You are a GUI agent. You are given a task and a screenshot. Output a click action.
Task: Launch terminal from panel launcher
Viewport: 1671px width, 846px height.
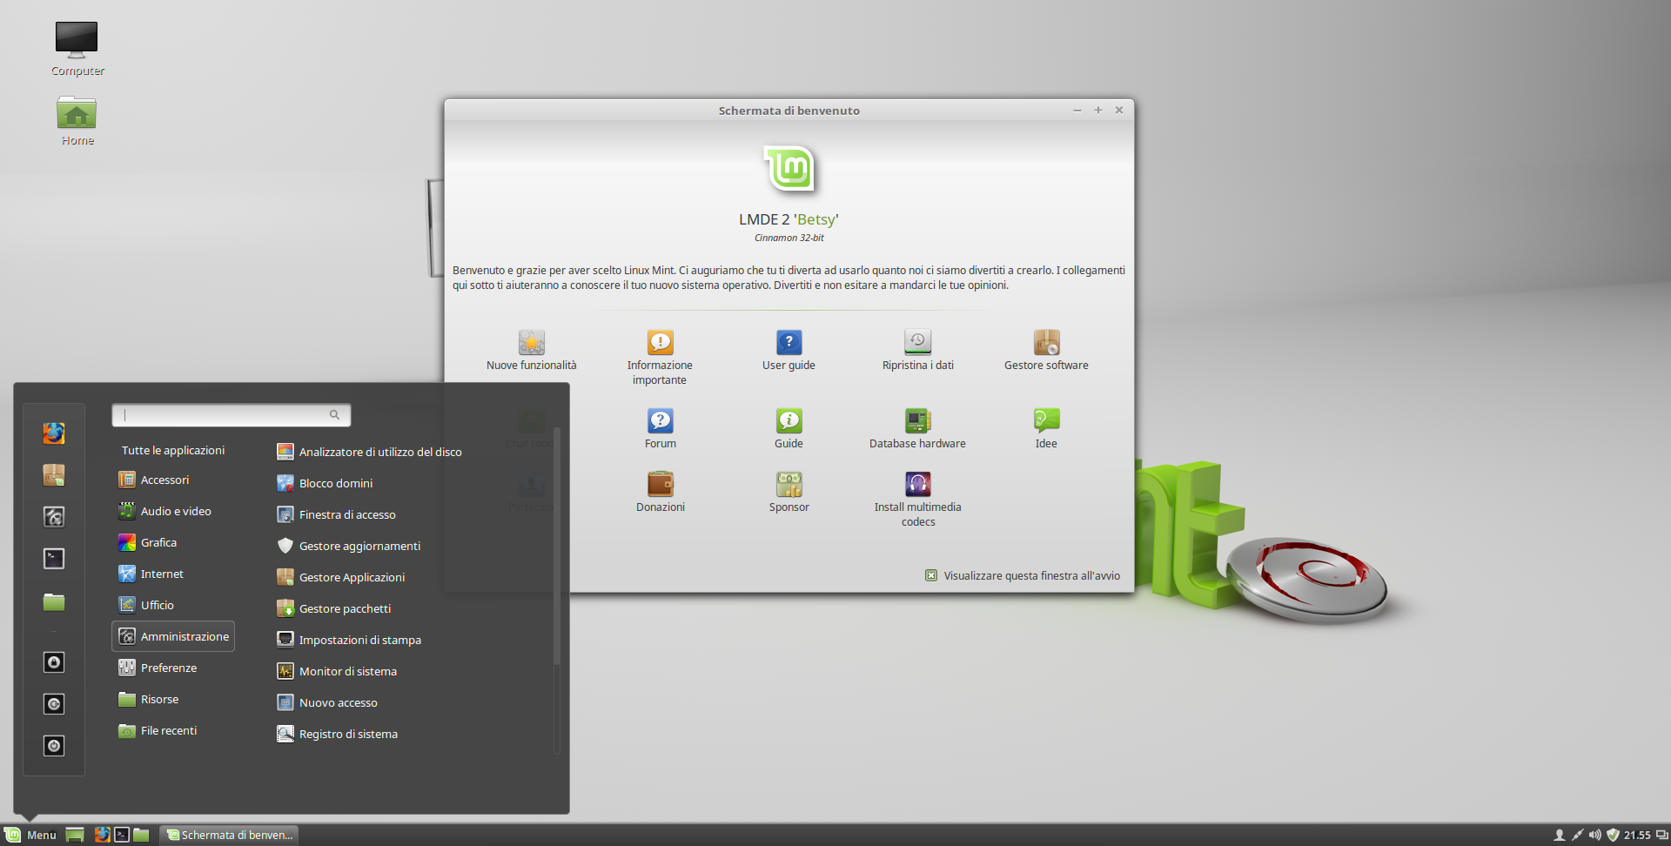(122, 835)
